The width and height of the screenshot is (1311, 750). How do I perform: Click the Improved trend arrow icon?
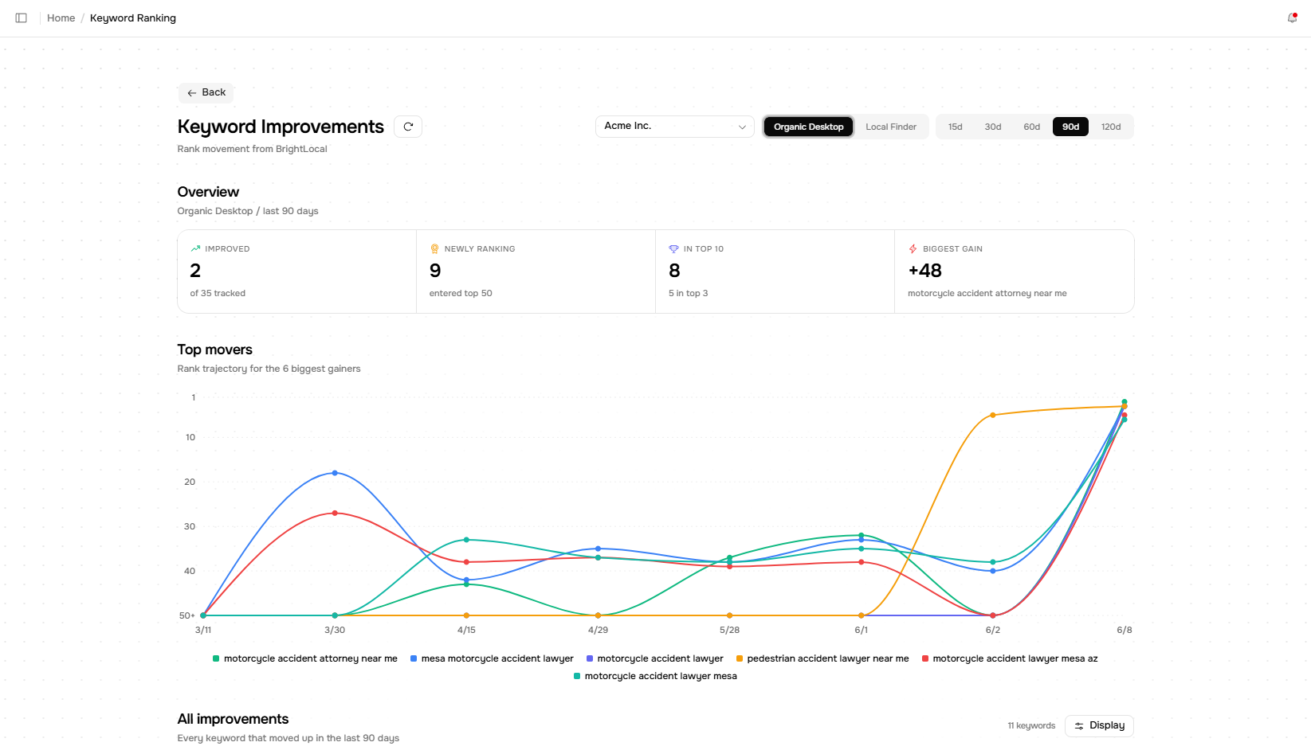[x=195, y=248]
